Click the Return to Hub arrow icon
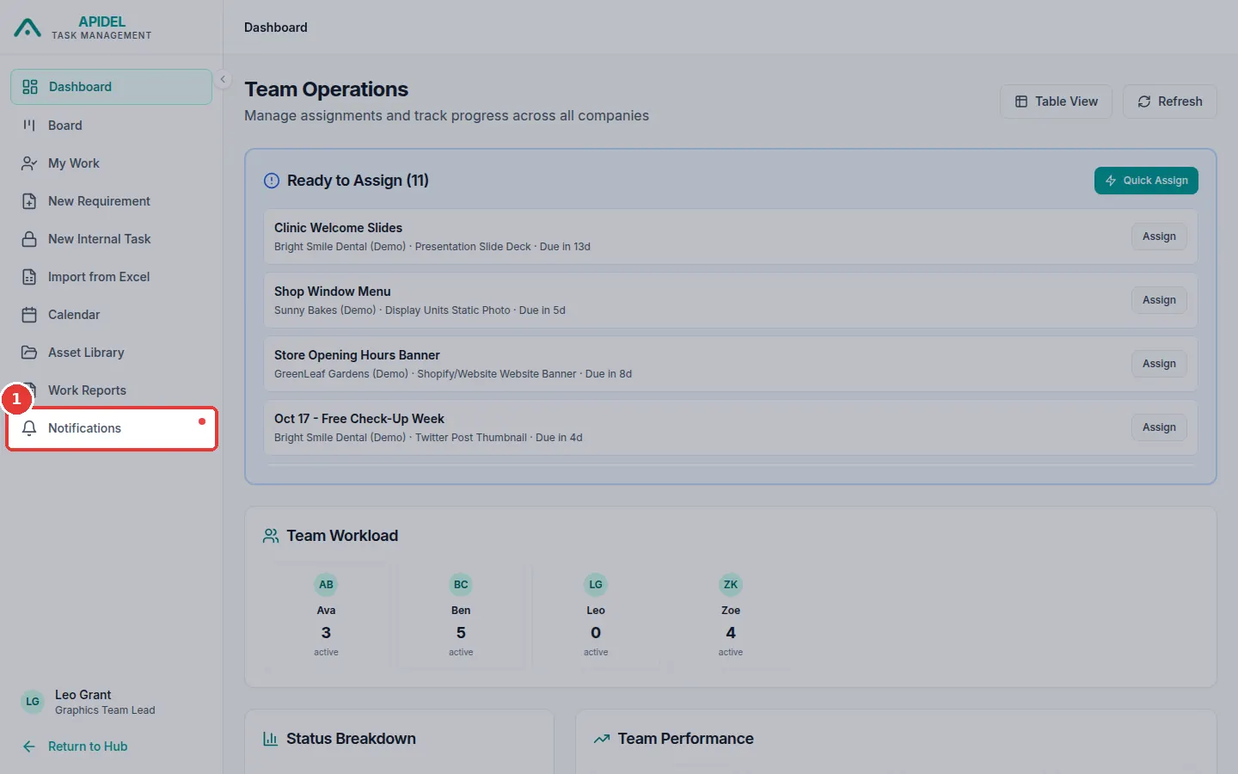1238x774 pixels. pos(29,746)
